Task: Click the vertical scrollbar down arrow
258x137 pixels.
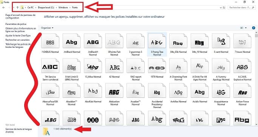Action: (256, 124)
